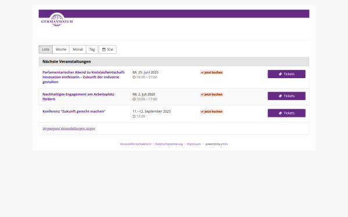Open the pretix footer link
Viewport: 348px width, 217px height.
point(224,144)
